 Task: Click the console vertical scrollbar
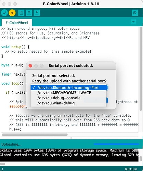141,159
